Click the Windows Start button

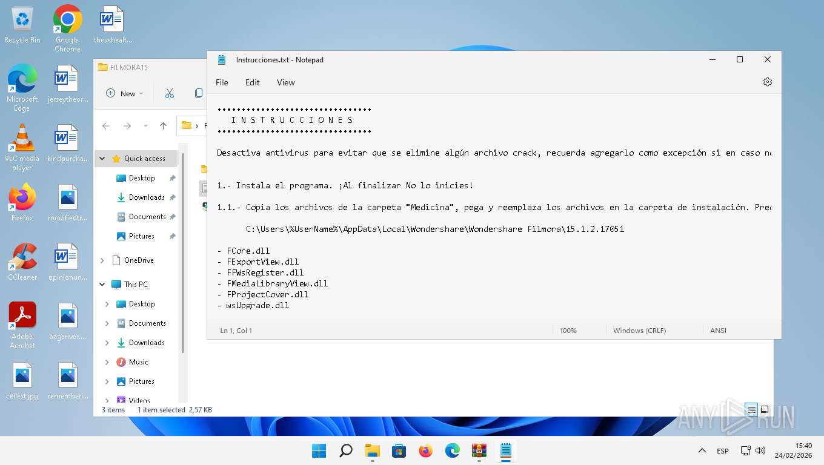coord(319,450)
